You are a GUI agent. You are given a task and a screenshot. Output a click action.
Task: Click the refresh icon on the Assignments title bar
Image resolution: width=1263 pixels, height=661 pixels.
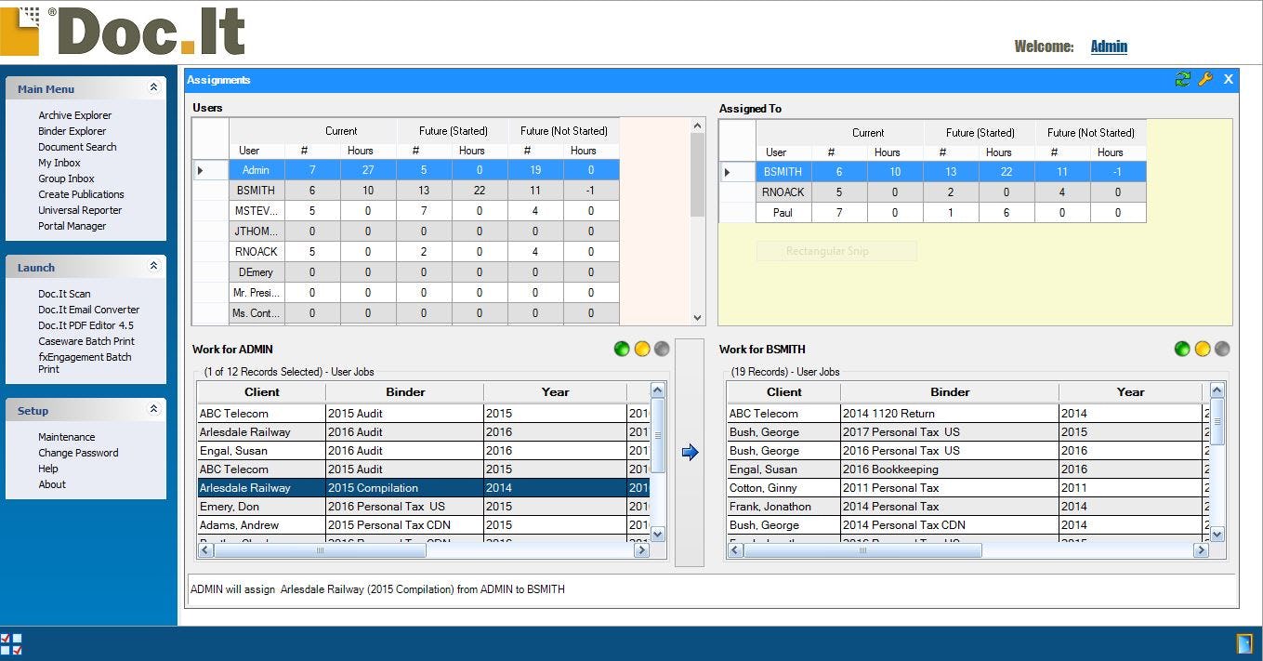coord(1182,80)
